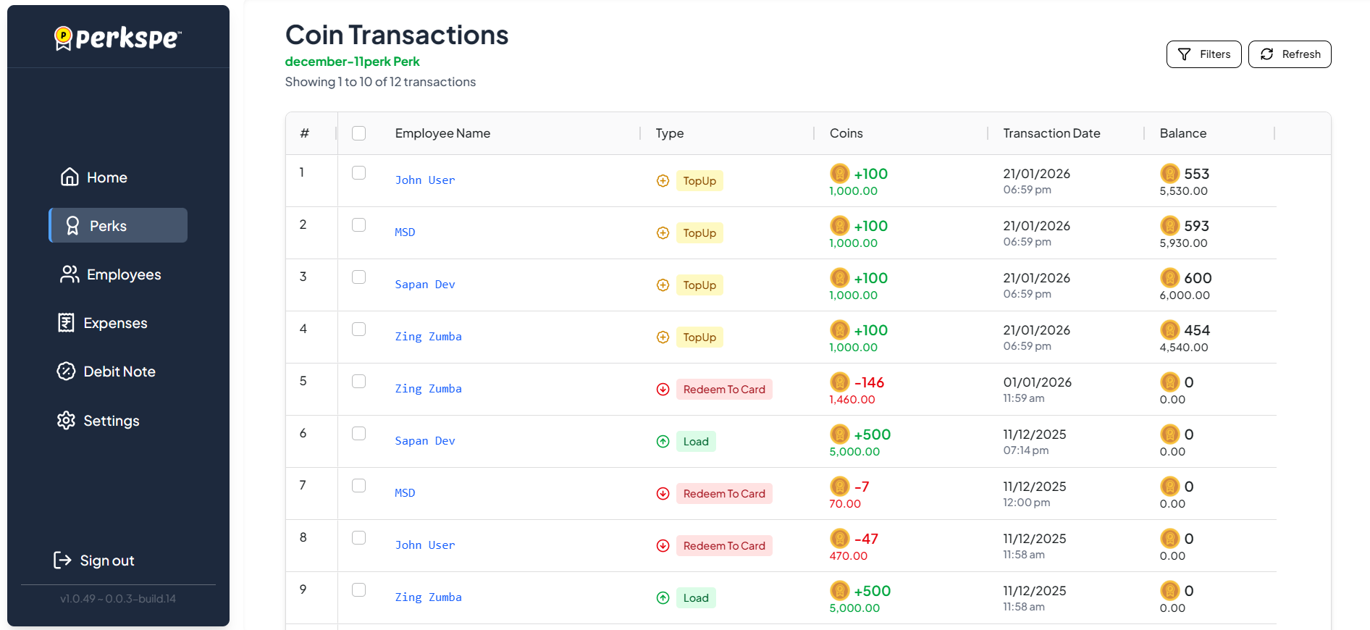Open the Zing Zumba link in row 4
Viewport: 1370px width, 630px height.
point(428,337)
